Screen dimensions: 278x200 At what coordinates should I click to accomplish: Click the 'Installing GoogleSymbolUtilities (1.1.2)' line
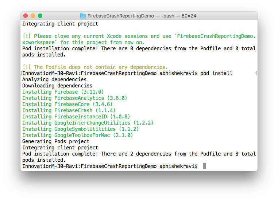pos(80,129)
